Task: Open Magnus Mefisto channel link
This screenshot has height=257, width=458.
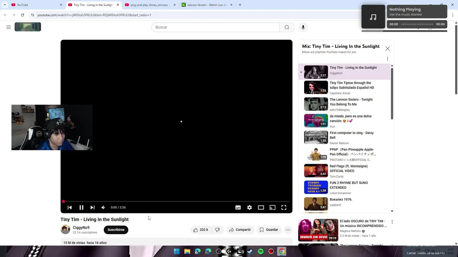Action: click(350, 231)
